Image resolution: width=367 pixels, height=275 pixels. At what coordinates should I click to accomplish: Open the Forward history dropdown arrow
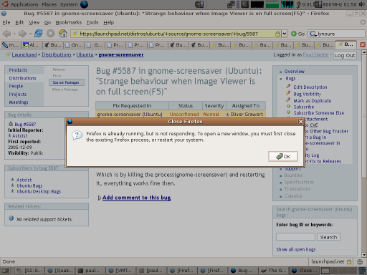click(30, 34)
